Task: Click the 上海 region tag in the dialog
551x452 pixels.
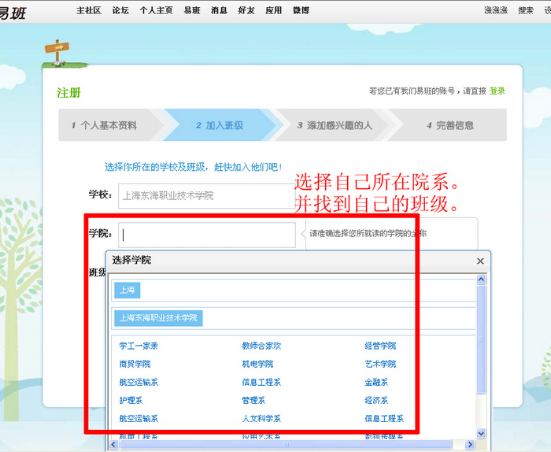Action: tap(128, 291)
